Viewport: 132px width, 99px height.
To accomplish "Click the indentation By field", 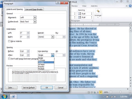I will 59,37.
